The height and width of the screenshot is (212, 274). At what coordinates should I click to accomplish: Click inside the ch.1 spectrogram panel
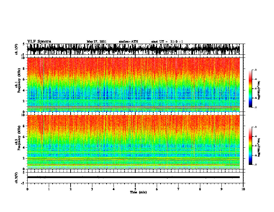tap(134, 85)
